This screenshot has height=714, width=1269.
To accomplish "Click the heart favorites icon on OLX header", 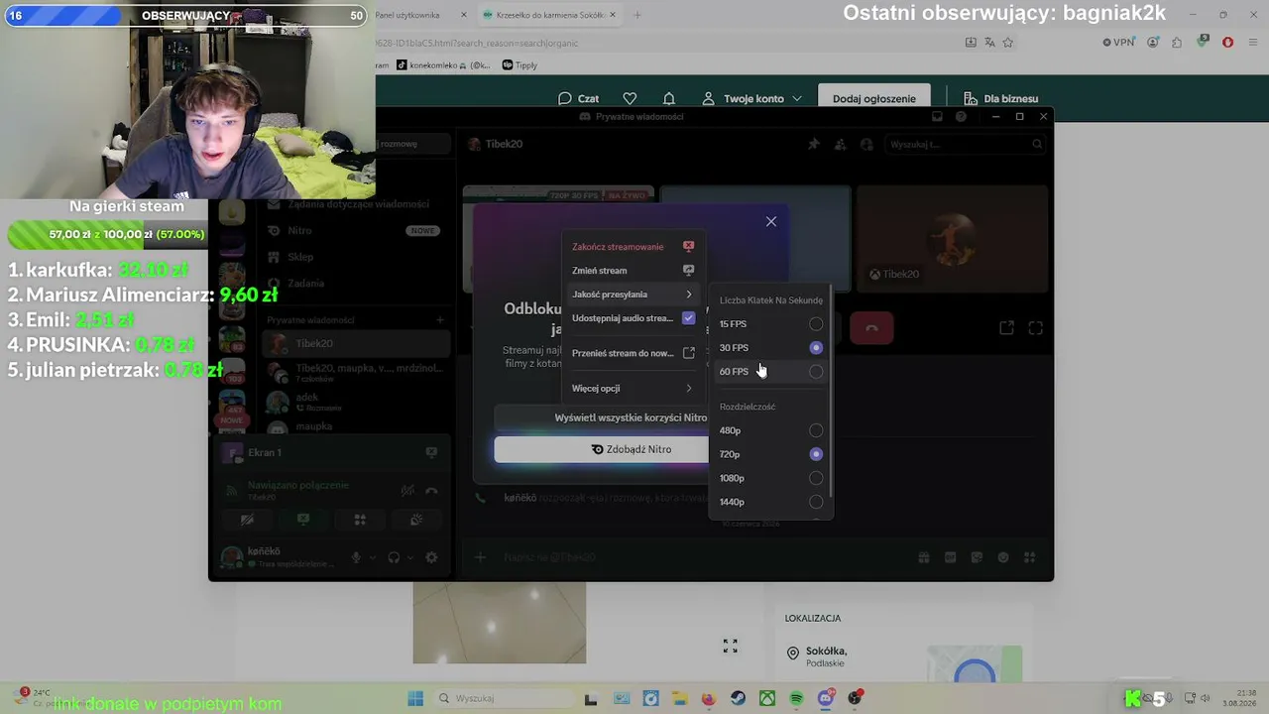I will 630,98.
